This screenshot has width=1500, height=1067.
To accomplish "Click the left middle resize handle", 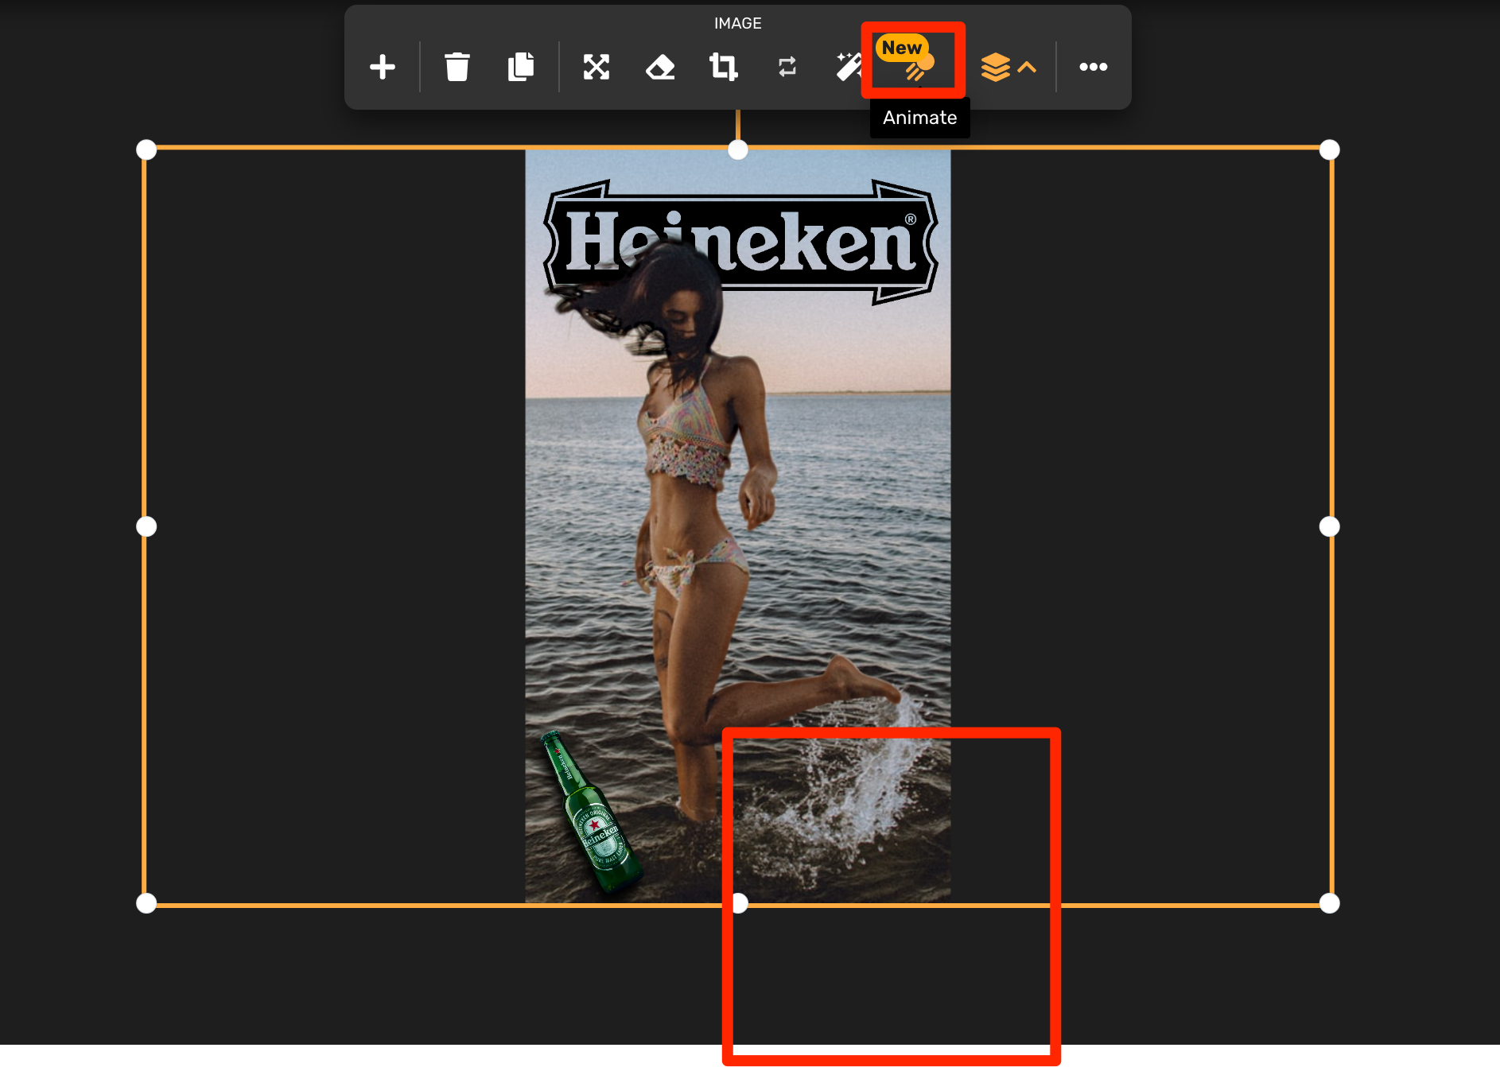I will [146, 526].
